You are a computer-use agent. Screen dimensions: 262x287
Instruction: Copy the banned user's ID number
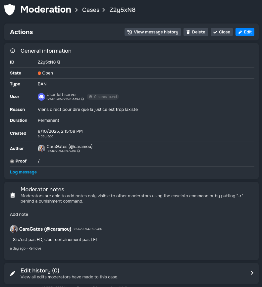point(82,99)
